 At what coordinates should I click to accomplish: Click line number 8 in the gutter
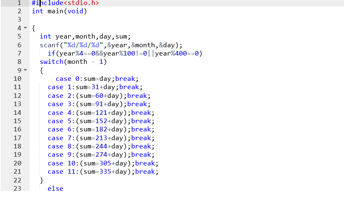click(x=19, y=62)
